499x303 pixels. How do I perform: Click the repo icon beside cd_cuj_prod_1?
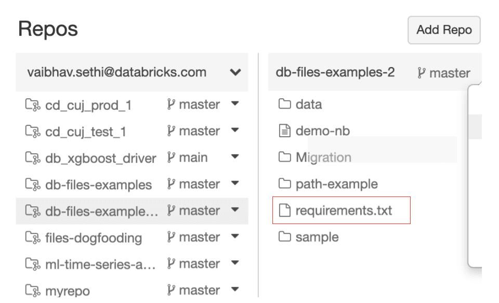pyautogui.click(x=33, y=105)
